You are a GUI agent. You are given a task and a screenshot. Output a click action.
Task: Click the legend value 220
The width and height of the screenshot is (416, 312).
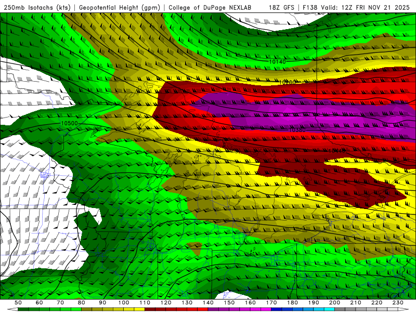pos(376,303)
